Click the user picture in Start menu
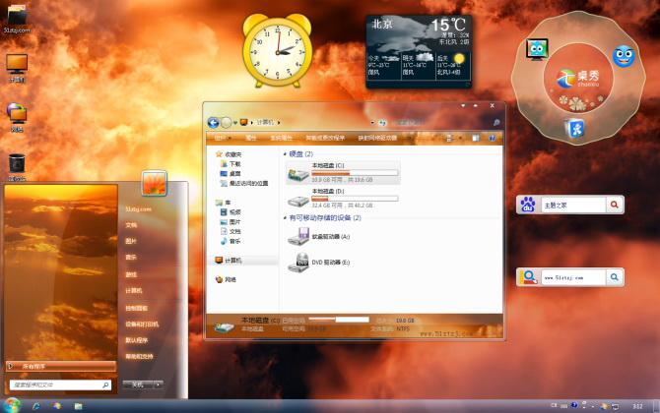 [x=154, y=183]
